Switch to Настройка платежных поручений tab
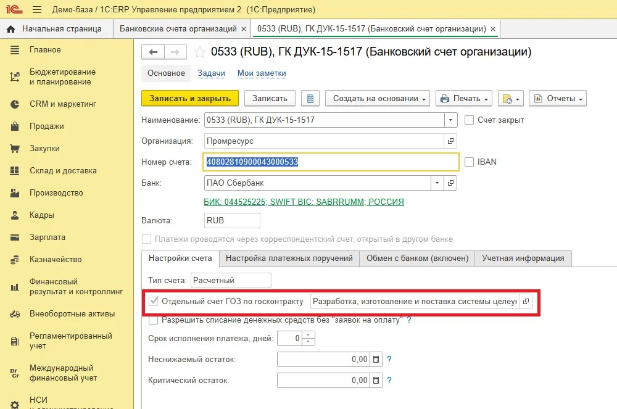This screenshot has height=409, width=617. click(289, 258)
